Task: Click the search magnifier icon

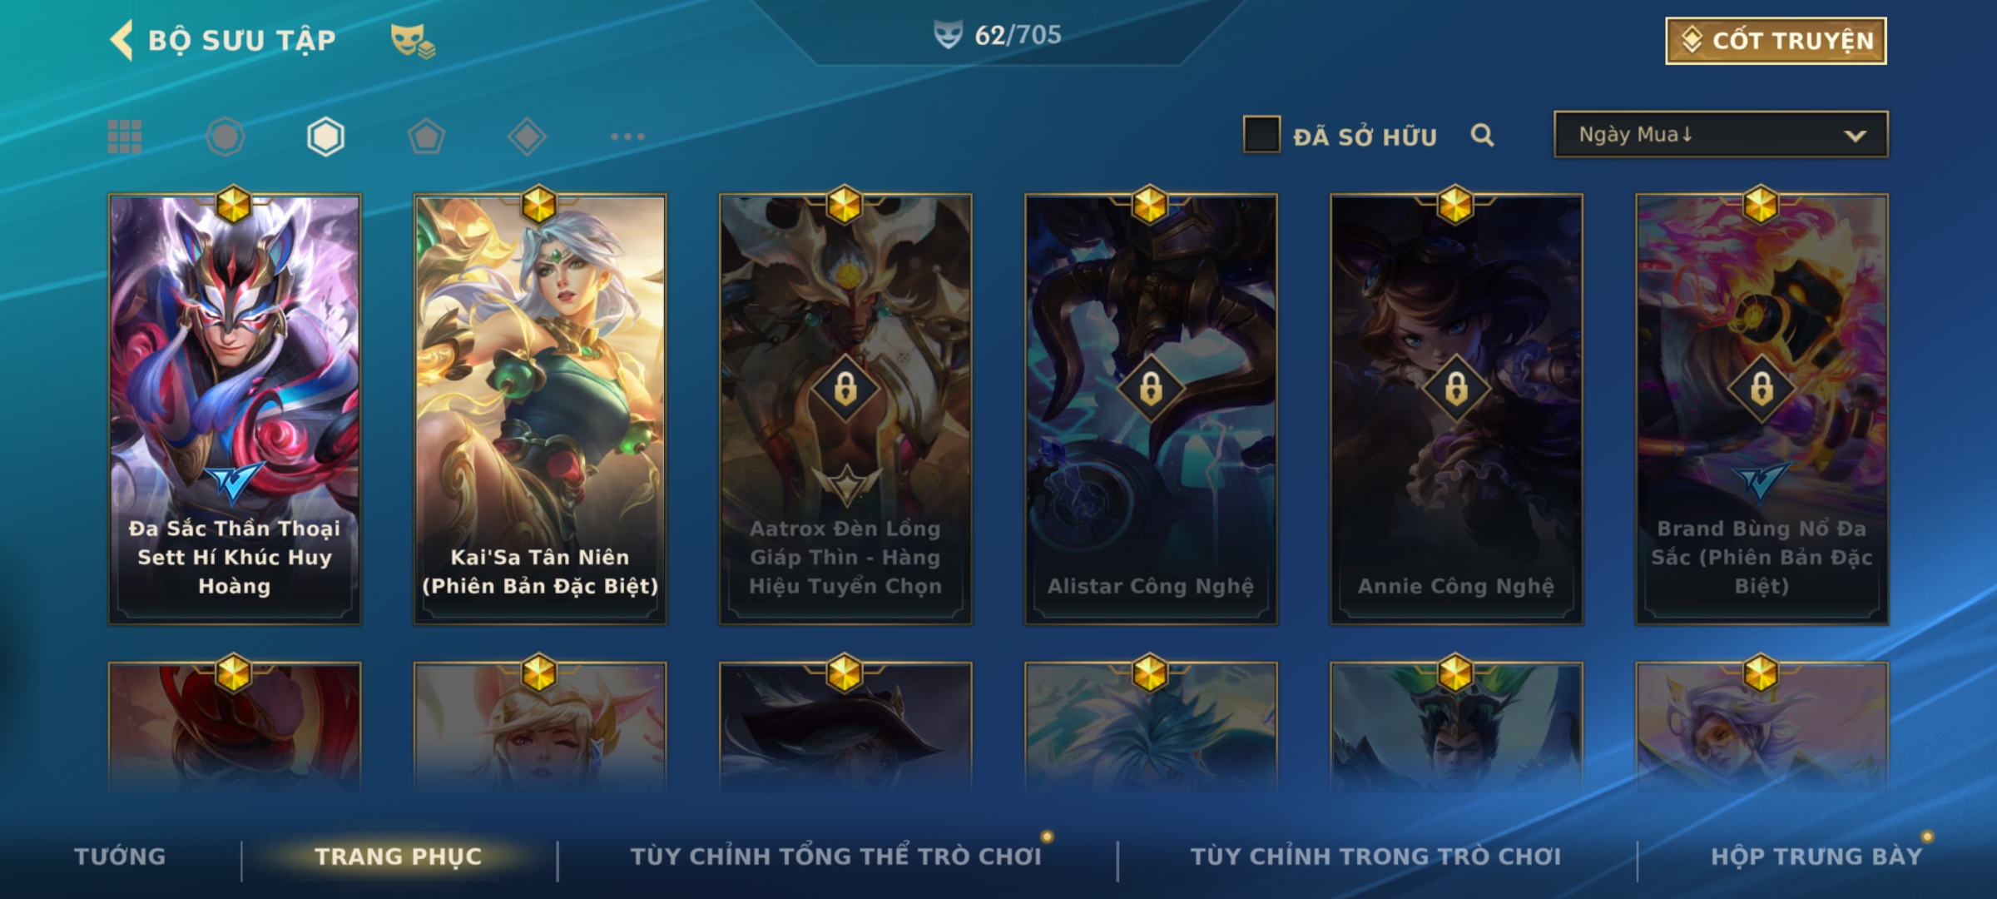Action: tap(1482, 135)
